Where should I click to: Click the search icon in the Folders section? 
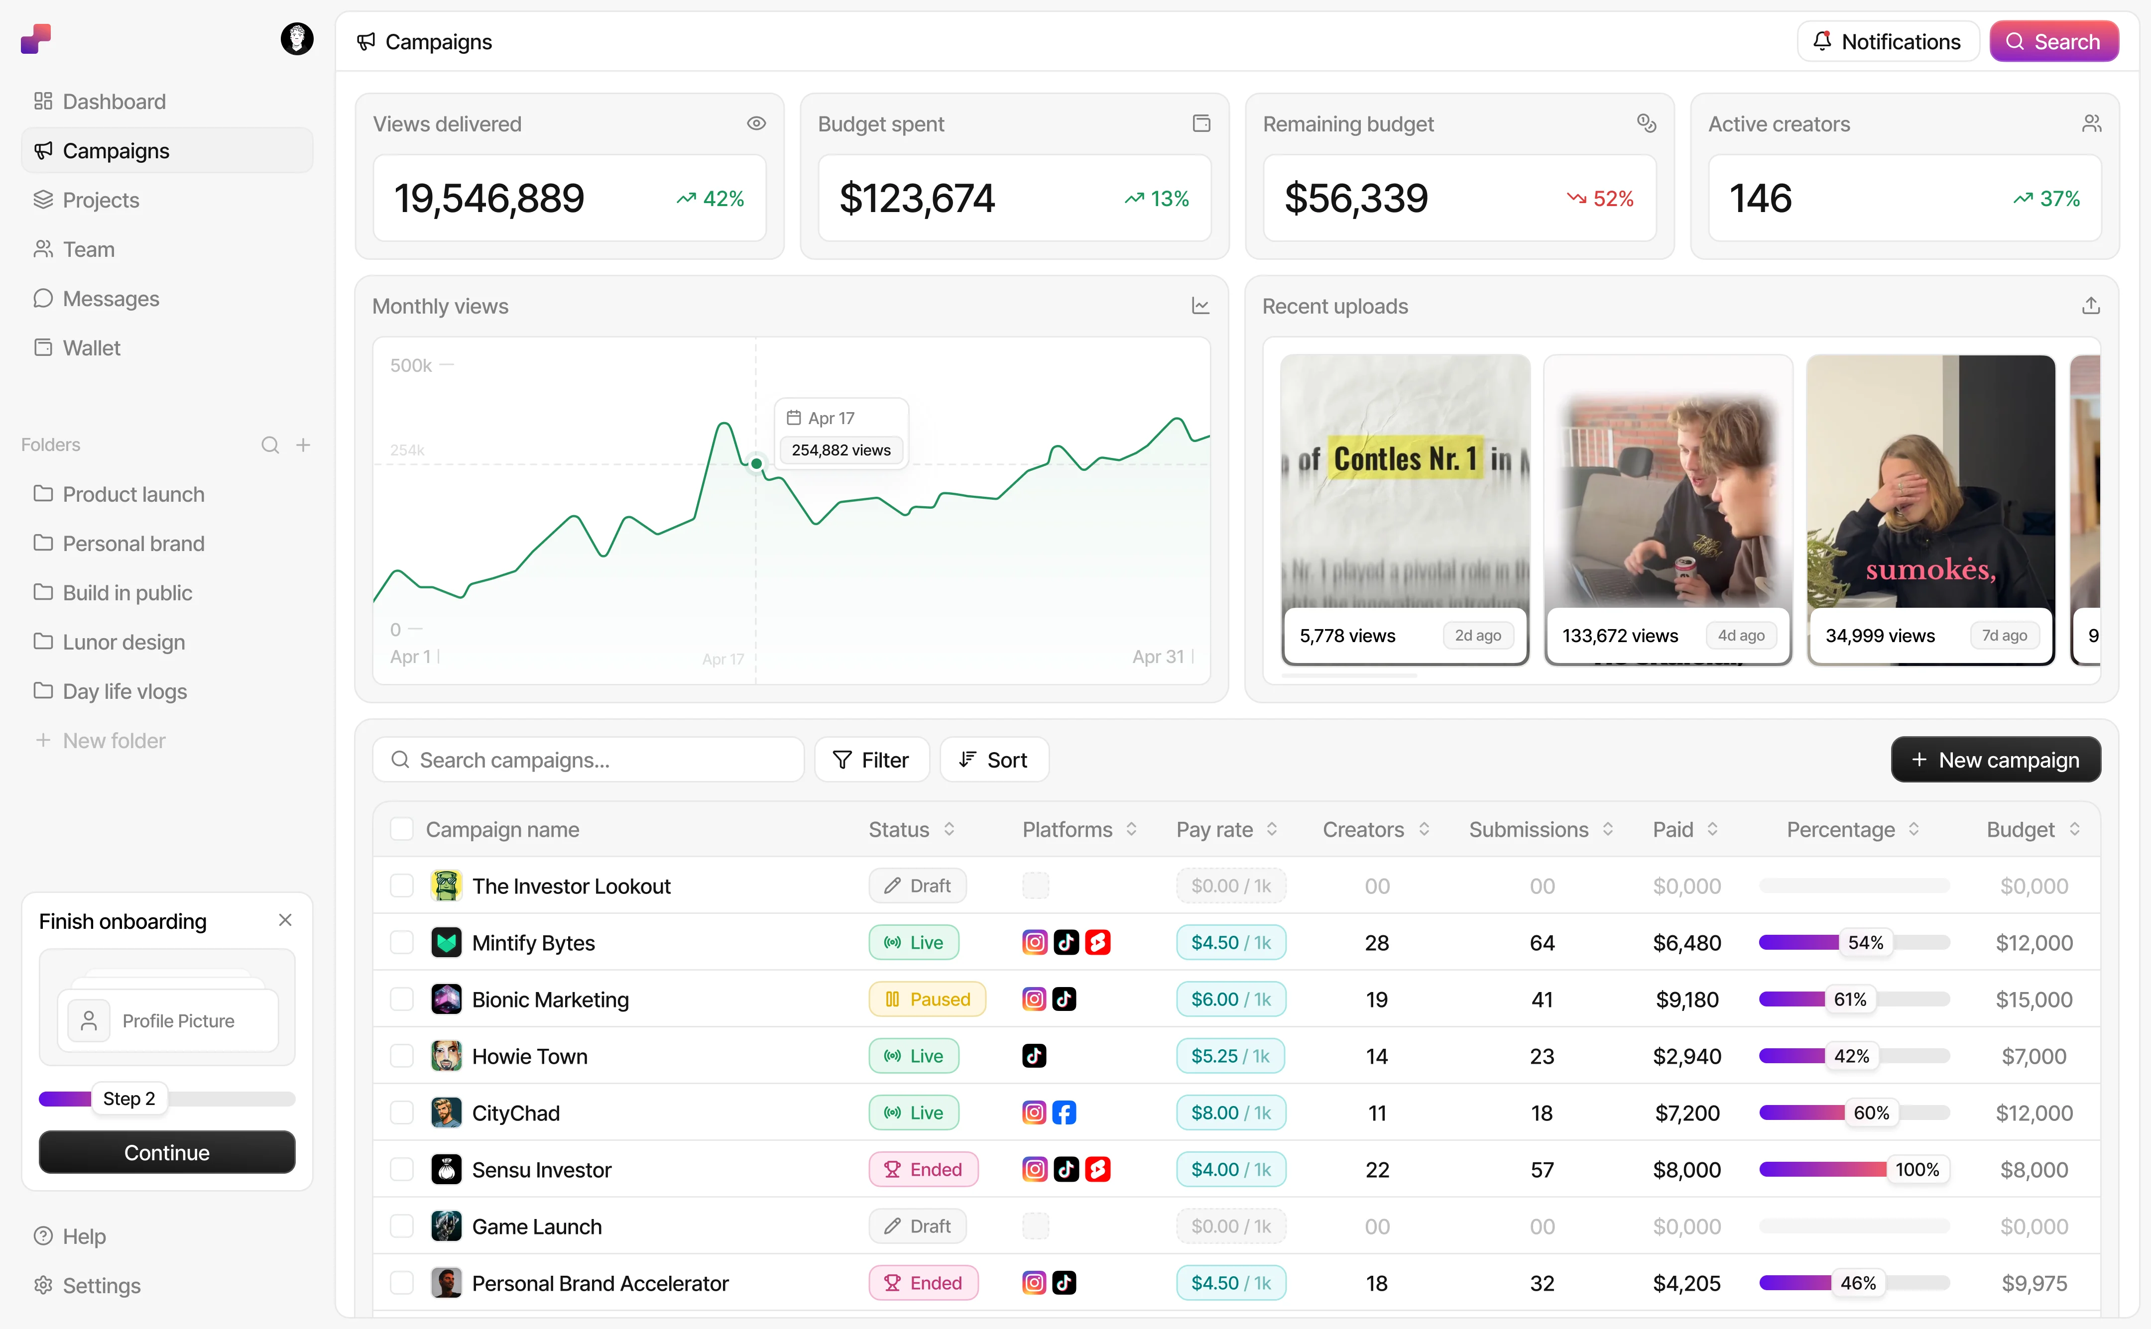(270, 445)
